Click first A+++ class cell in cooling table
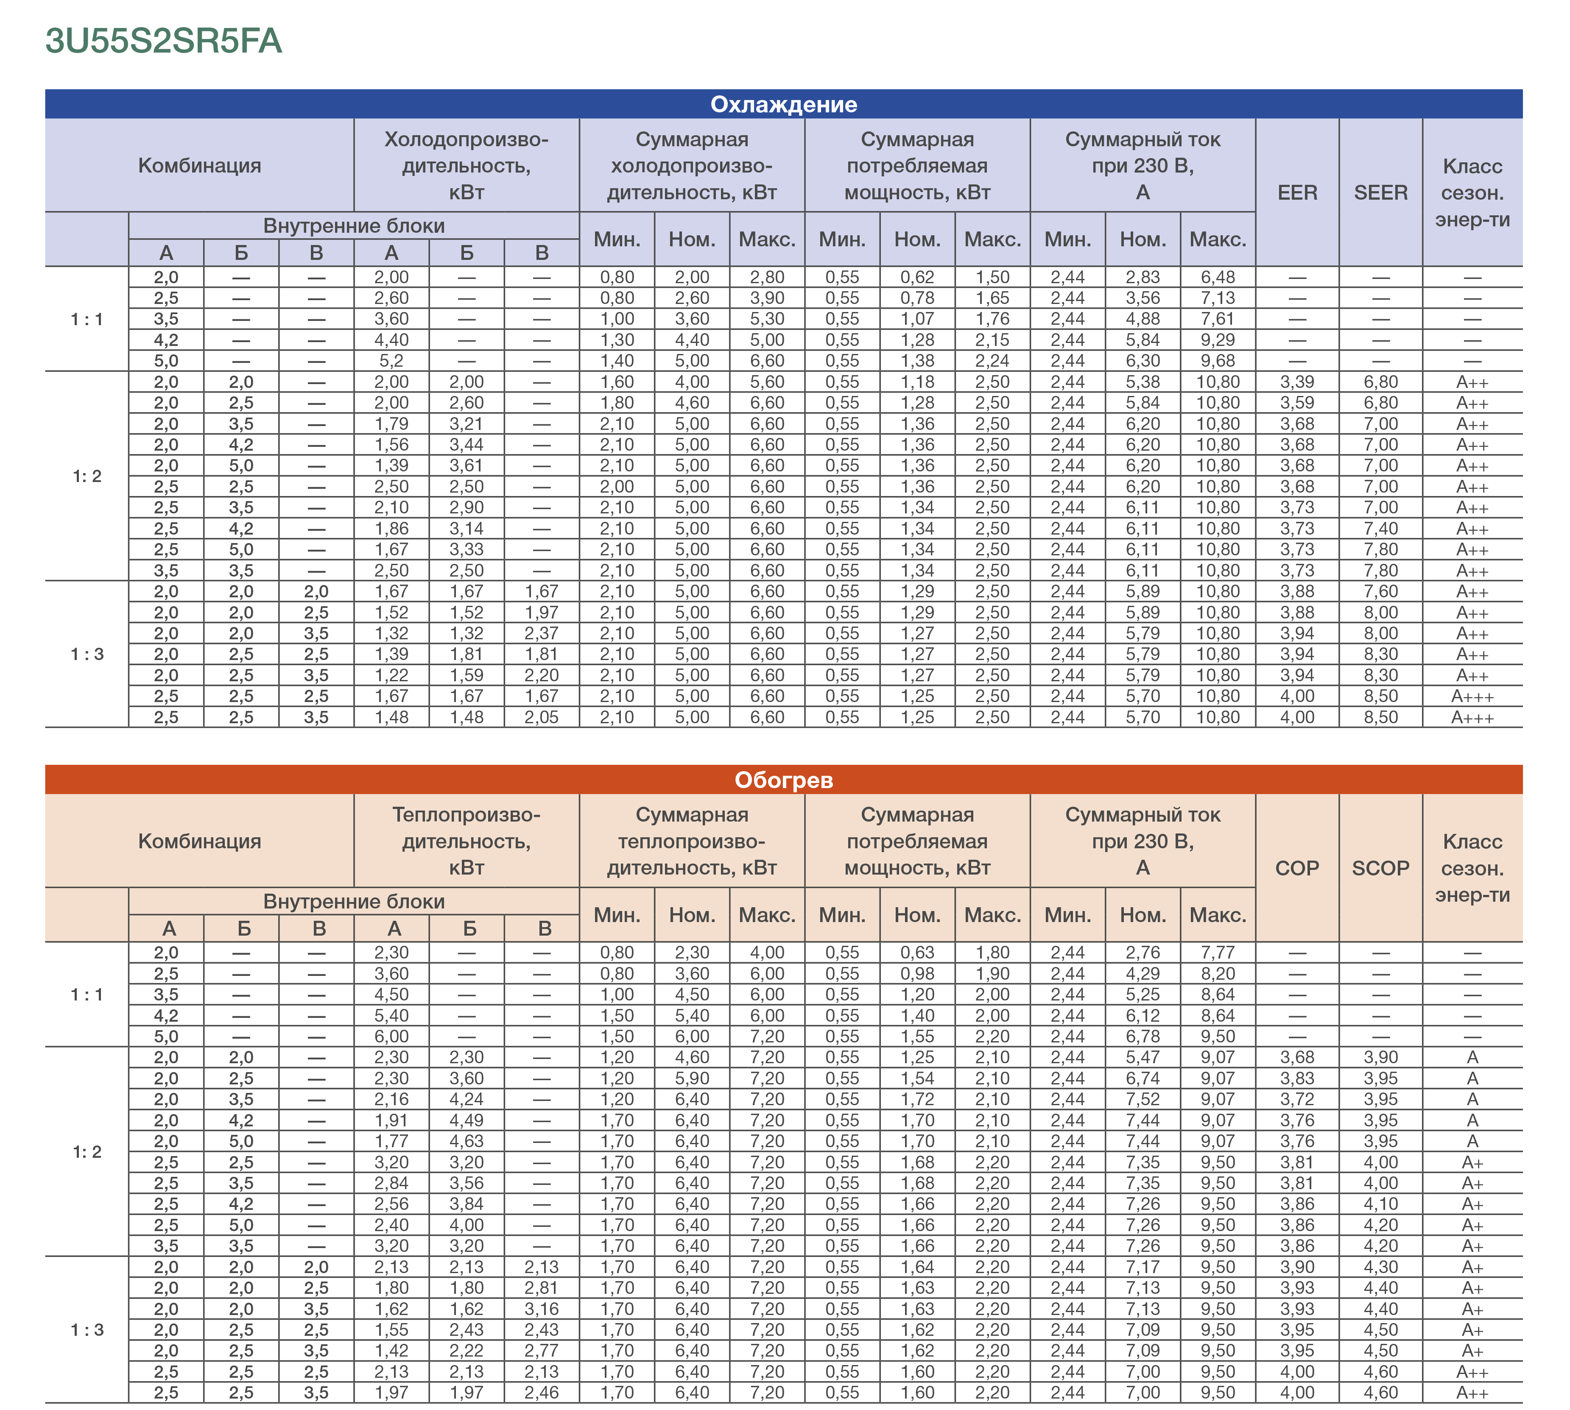This screenshot has height=1410, width=1570. [x=1472, y=697]
